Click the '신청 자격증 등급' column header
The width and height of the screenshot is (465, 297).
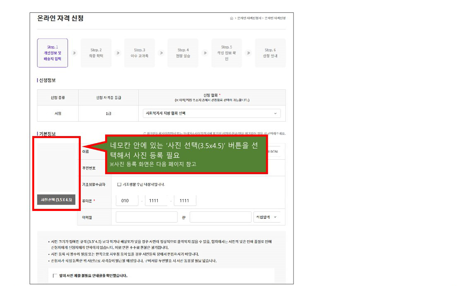[108, 98]
